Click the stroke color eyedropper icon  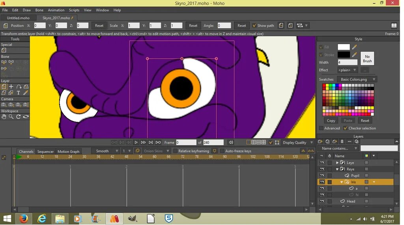tap(355, 55)
